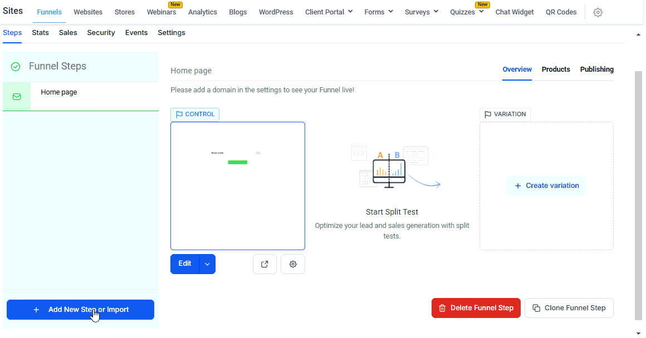Click the CONTROL flag label

point(195,115)
